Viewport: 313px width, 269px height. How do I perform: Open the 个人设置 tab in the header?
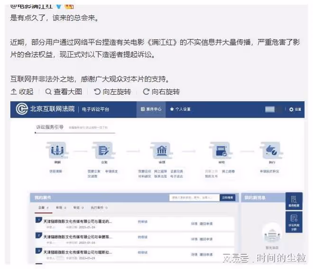click(180, 109)
